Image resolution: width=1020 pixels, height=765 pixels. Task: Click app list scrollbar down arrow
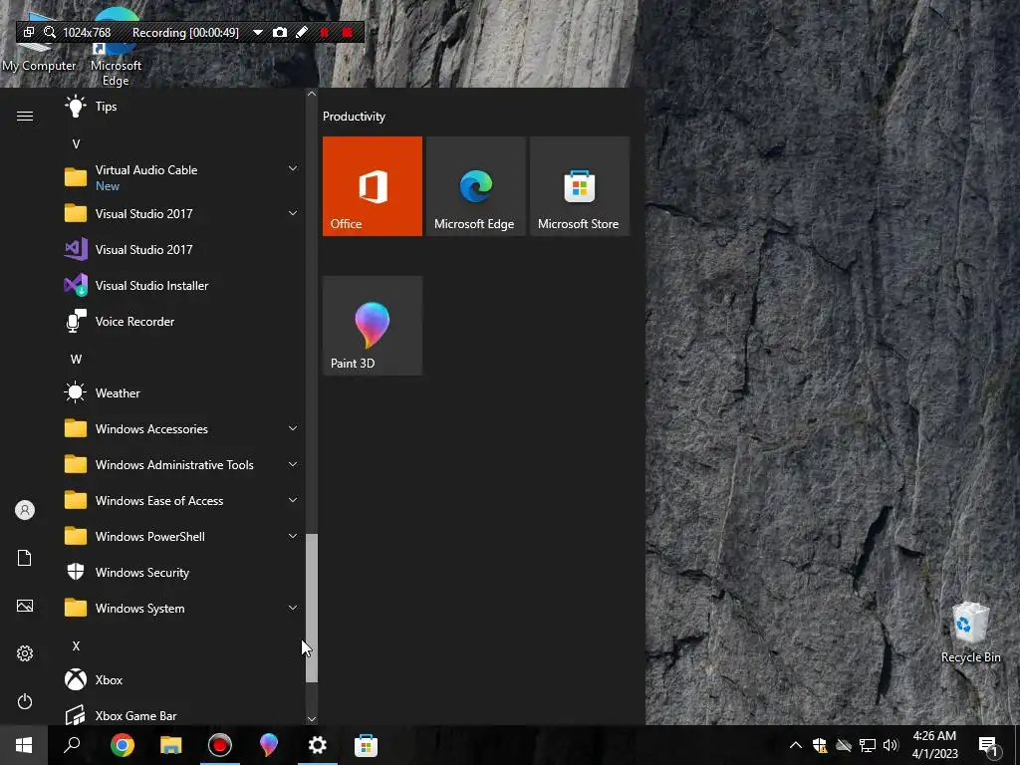[312, 719]
